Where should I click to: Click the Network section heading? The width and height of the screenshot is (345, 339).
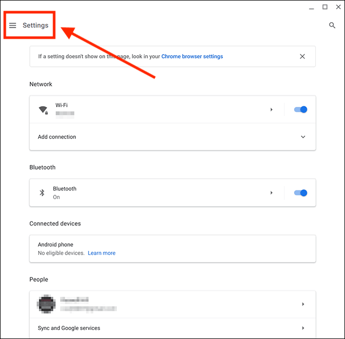click(x=41, y=84)
